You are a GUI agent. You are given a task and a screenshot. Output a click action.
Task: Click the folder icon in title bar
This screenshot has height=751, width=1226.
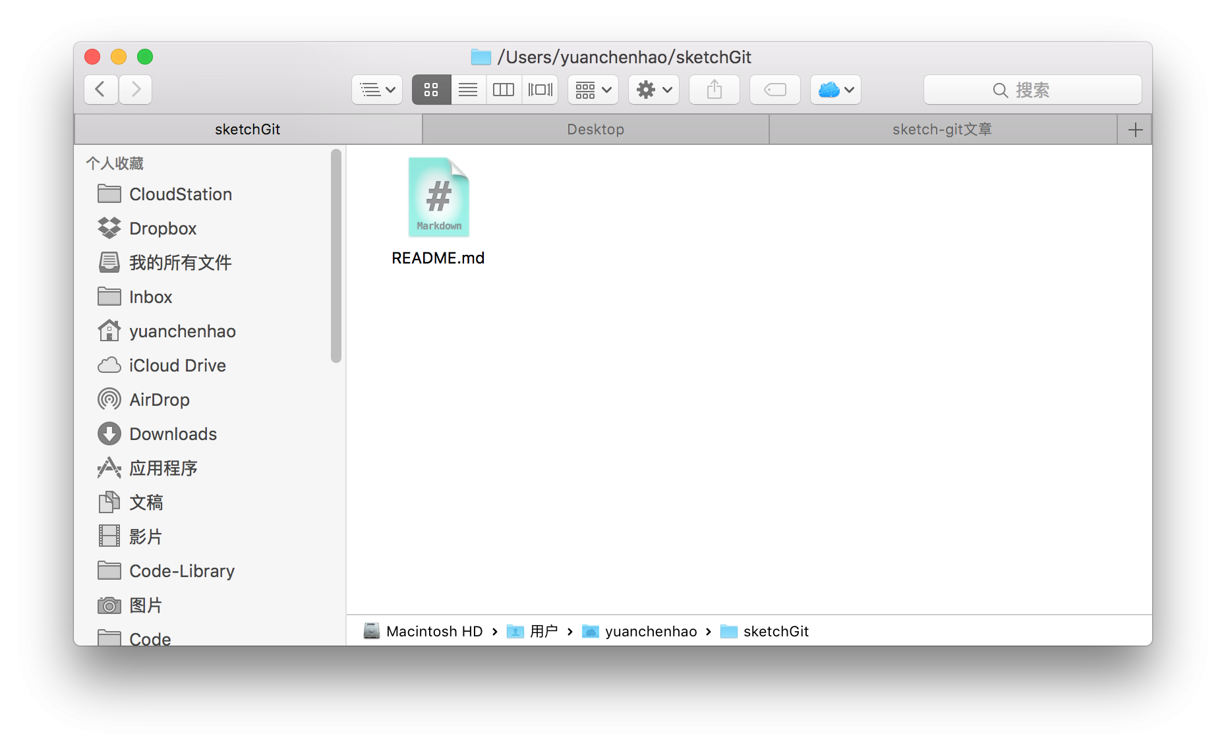(481, 57)
